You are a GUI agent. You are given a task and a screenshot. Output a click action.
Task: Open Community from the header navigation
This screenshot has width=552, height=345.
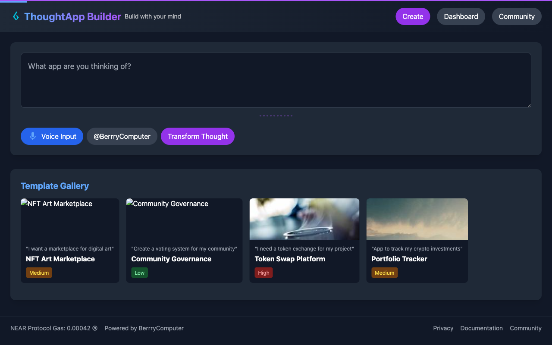point(517,16)
